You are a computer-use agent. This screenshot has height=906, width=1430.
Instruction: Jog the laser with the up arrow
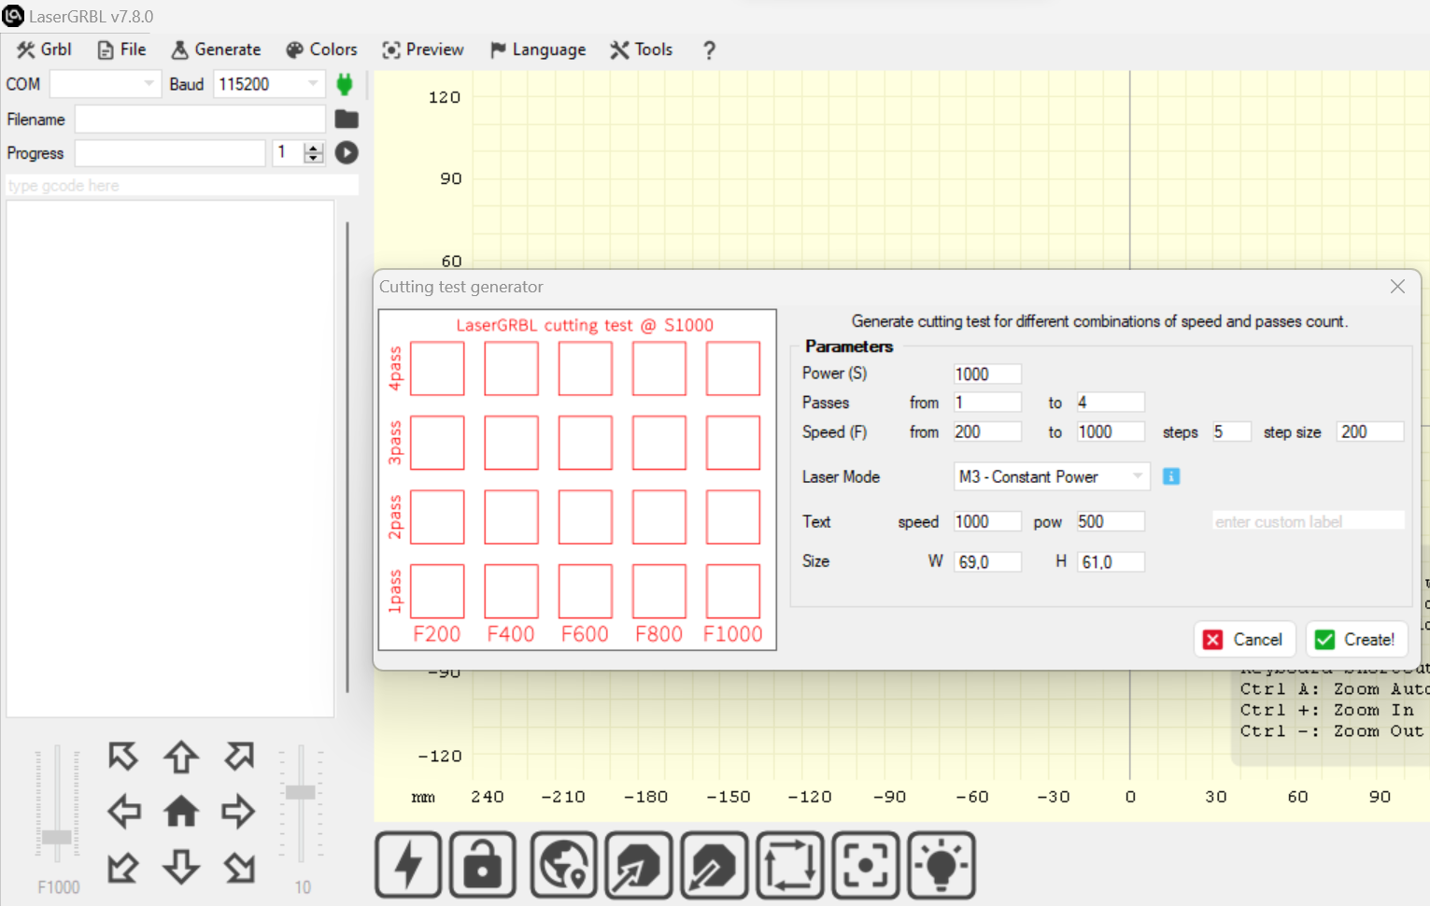181,757
